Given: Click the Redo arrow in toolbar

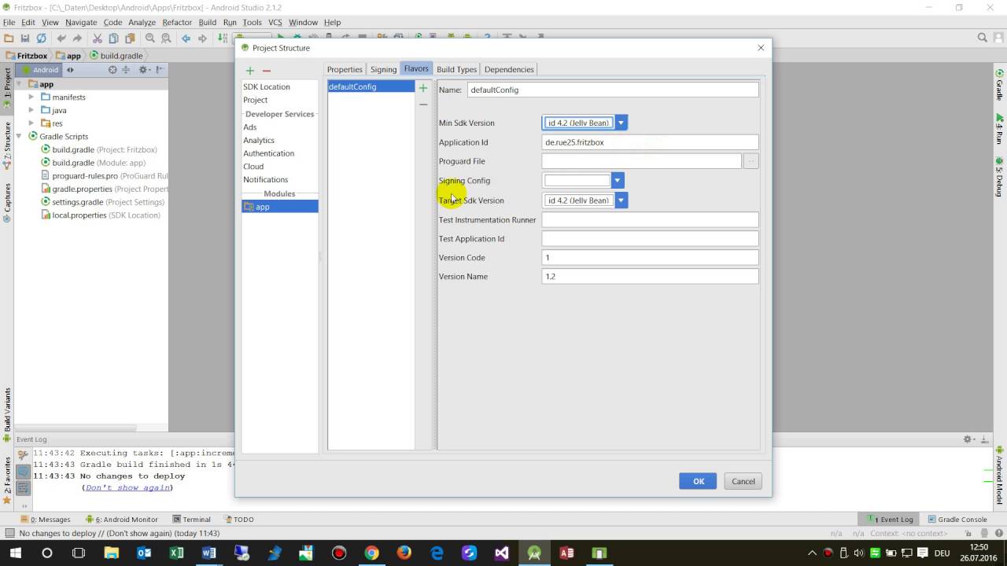Looking at the screenshot, I should [x=77, y=38].
